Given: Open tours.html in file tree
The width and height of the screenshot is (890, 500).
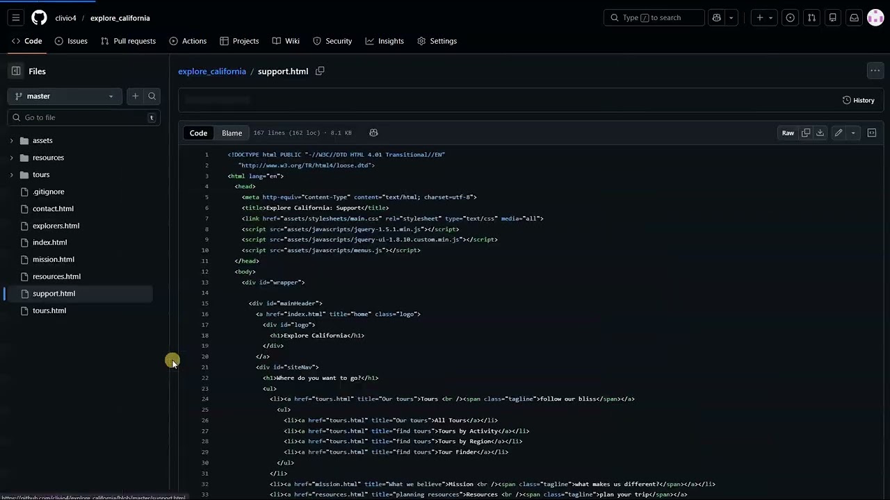Looking at the screenshot, I should (x=49, y=310).
